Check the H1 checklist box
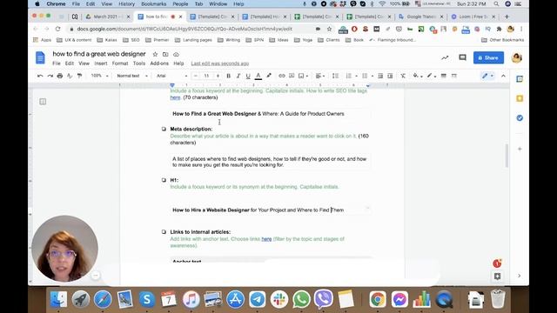Image resolution: width=557 pixels, height=313 pixels. tap(164, 180)
